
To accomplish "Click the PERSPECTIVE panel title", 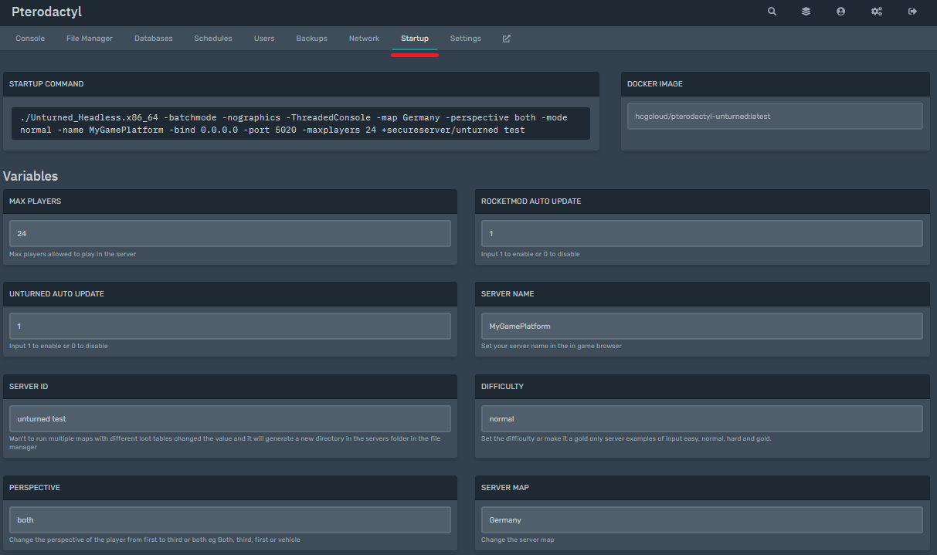I will click(35, 488).
